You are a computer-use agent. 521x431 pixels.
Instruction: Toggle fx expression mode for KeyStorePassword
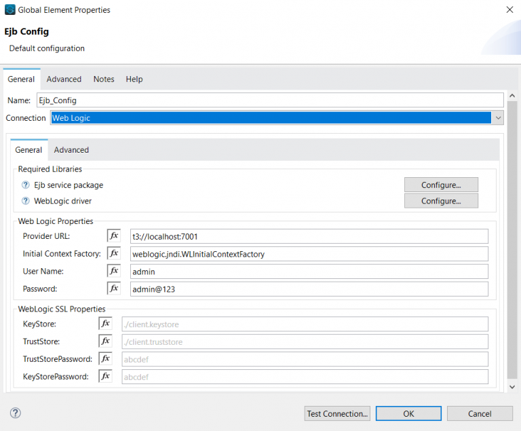pyautogui.click(x=105, y=377)
